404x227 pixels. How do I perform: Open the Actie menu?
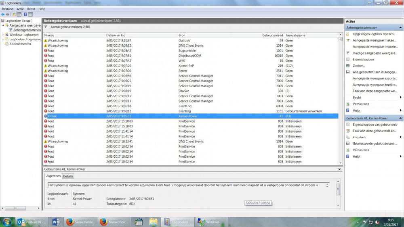tap(20, 9)
